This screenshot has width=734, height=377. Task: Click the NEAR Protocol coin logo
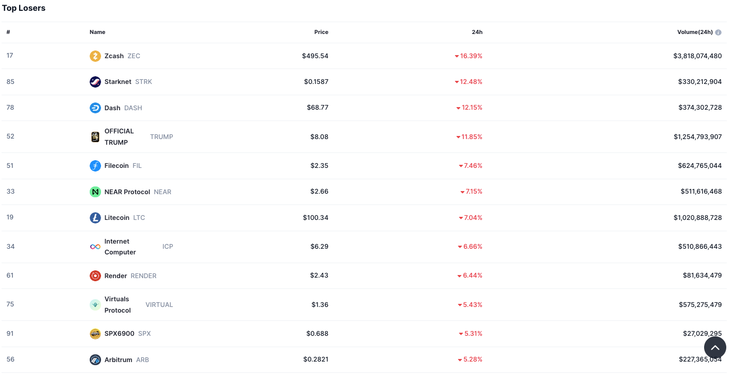pyautogui.click(x=95, y=191)
